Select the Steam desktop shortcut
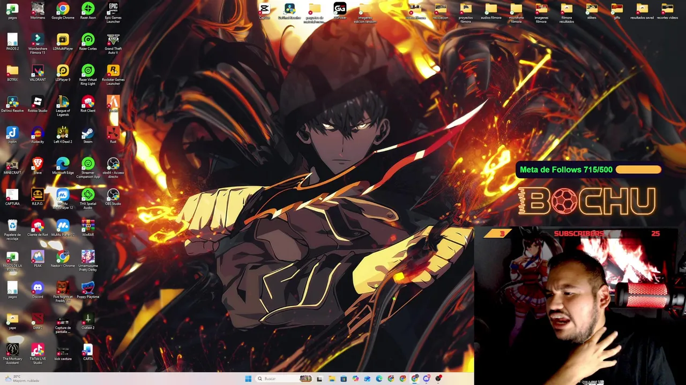Screen dimensions: 686x385 pos(88,135)
